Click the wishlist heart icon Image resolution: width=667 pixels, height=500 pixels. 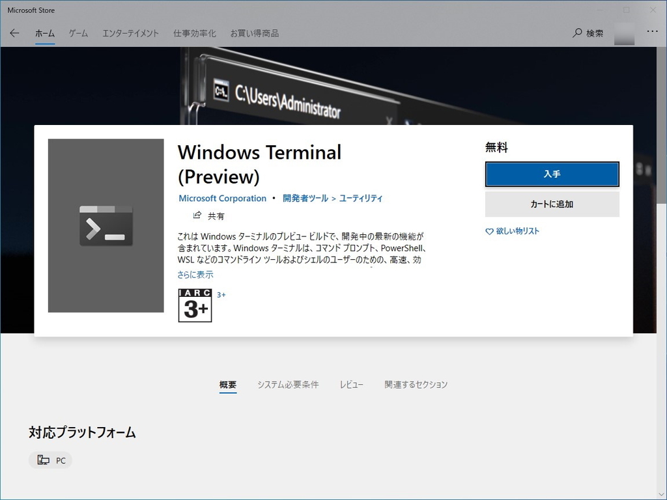489,231
